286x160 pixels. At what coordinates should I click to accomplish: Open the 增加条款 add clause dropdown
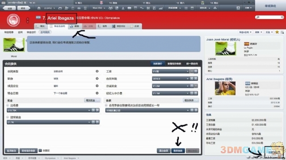[191, 100]
